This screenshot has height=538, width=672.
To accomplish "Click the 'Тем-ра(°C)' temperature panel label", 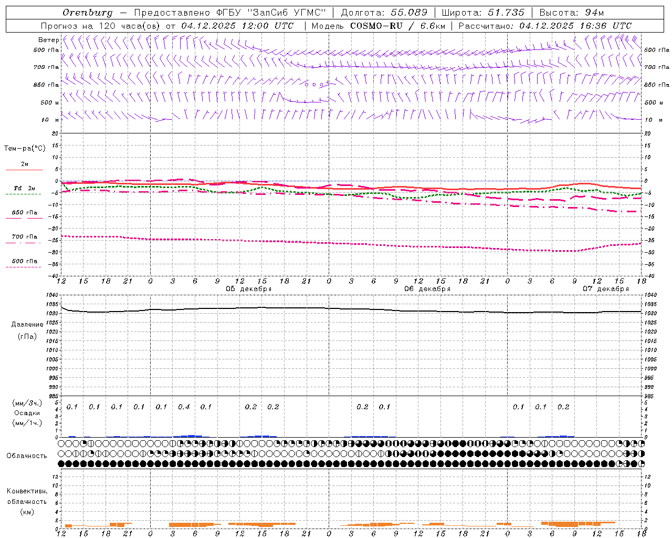I will pyautogui.click(x=25, y=149).
